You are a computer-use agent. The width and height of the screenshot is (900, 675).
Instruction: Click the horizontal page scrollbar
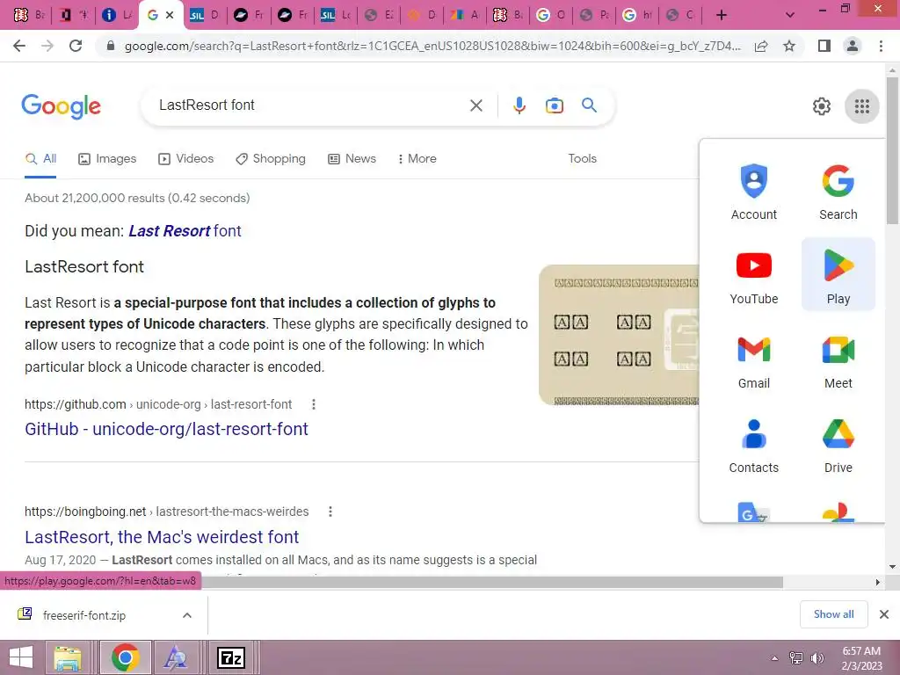(491, 582)
